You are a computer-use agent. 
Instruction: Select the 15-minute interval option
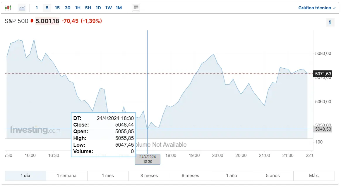tap(57, 8)
